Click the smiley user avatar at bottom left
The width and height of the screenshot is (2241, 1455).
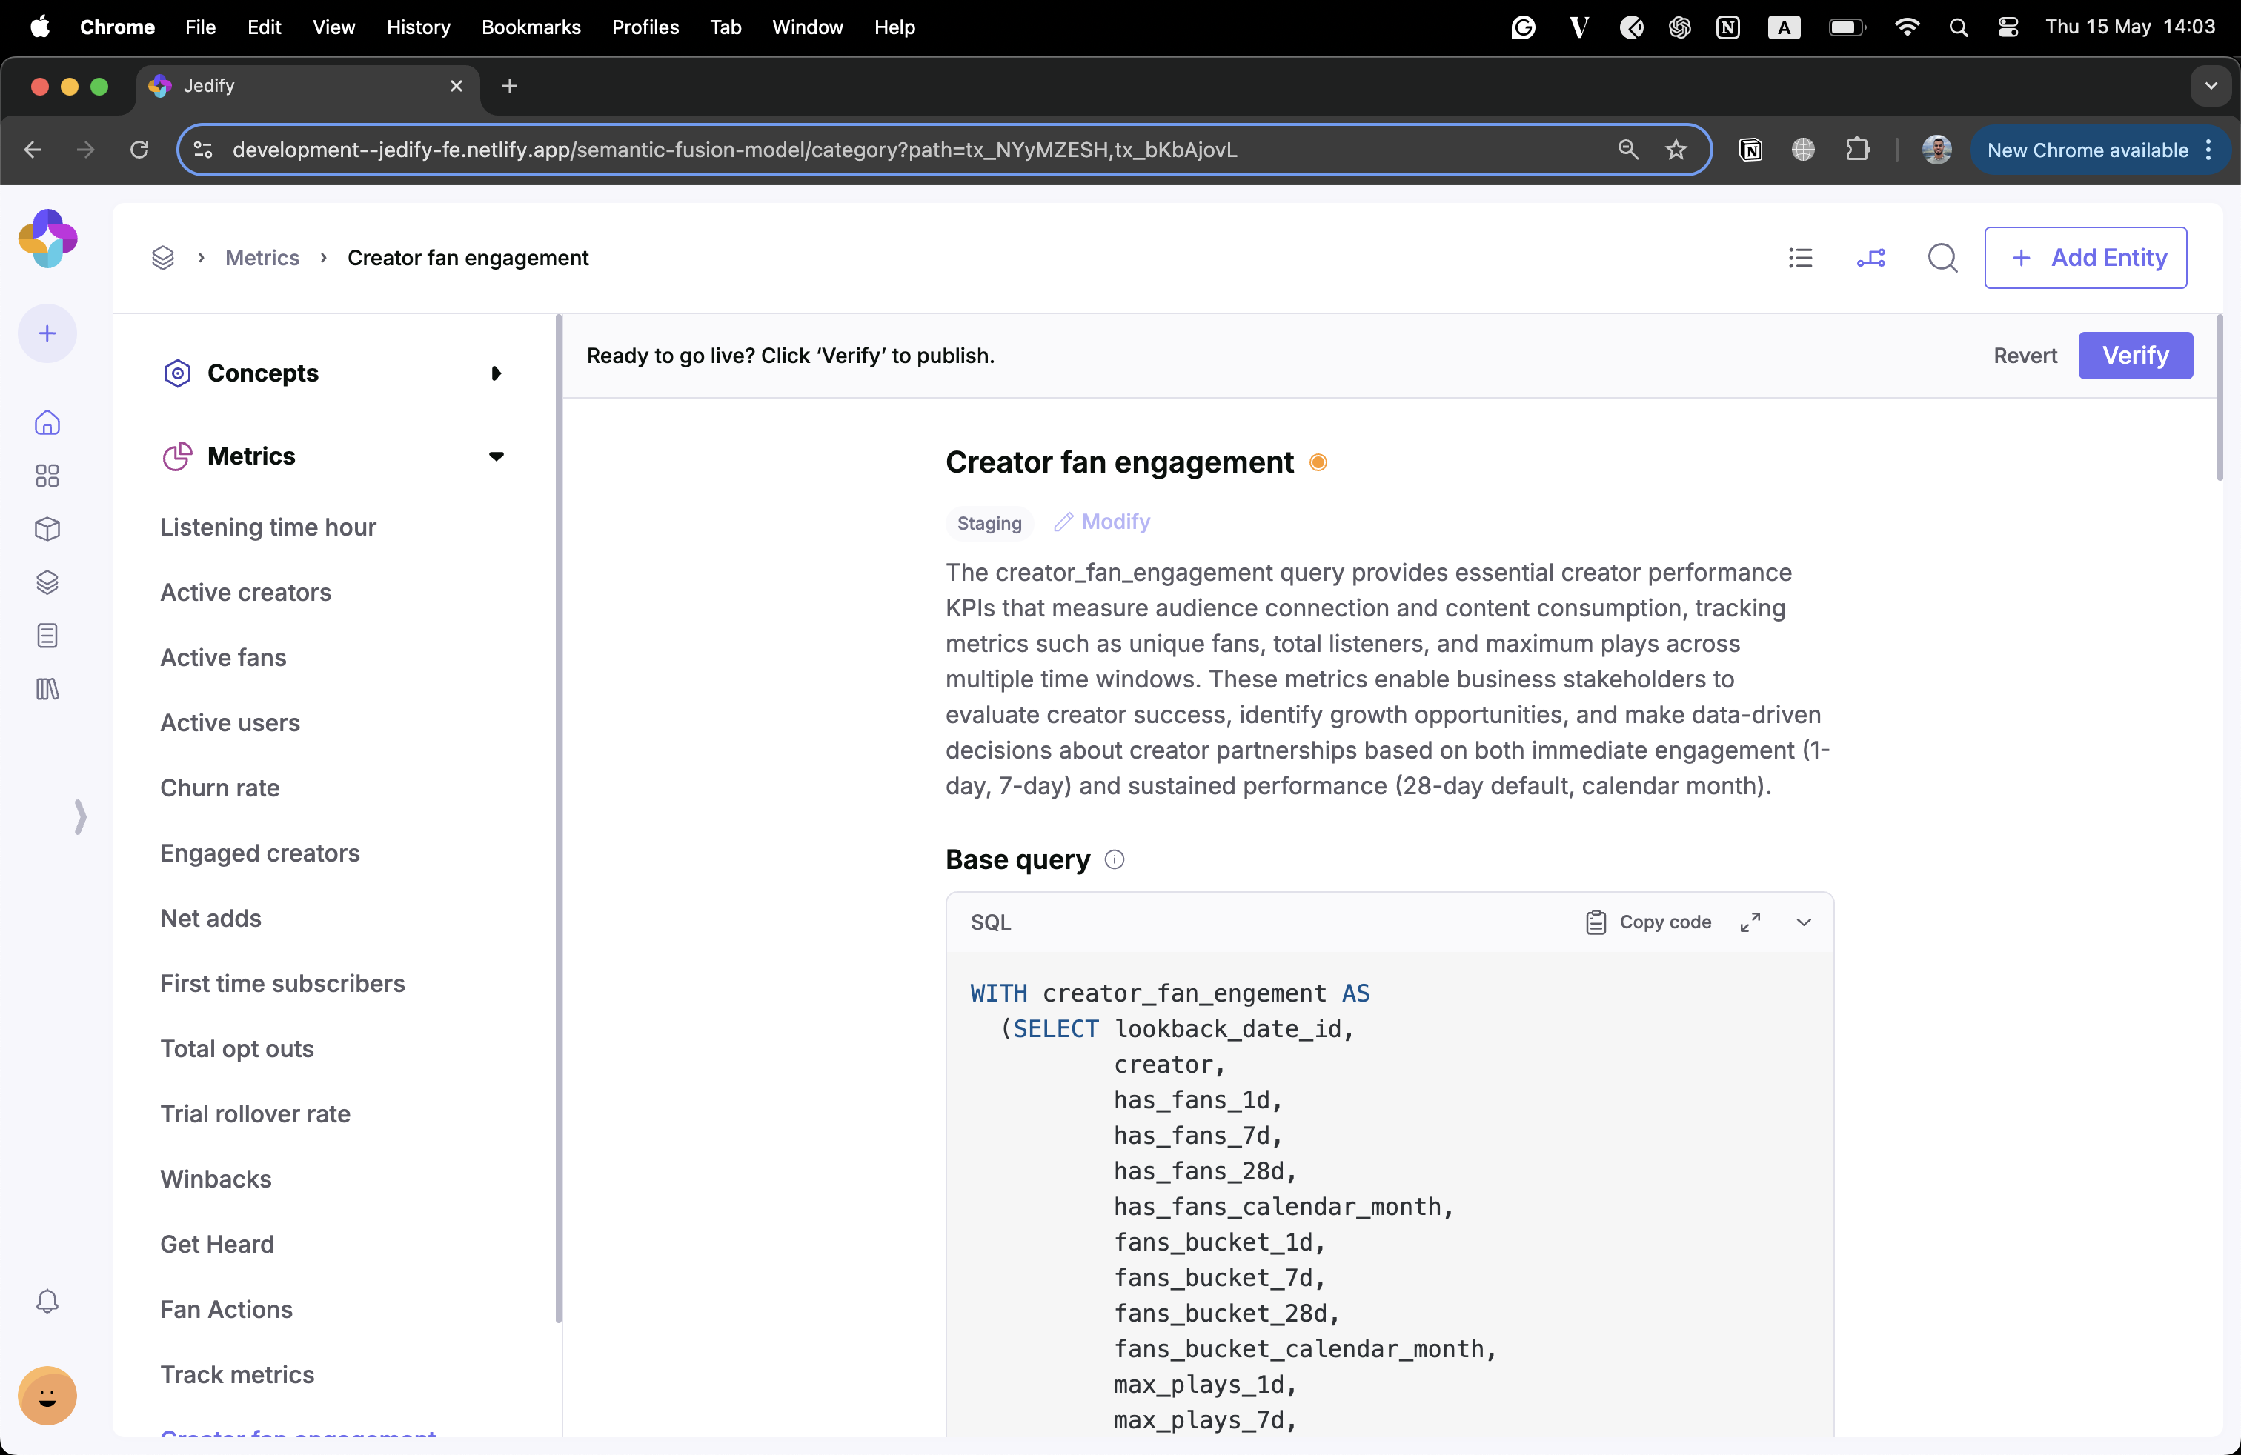point(47,1395)
